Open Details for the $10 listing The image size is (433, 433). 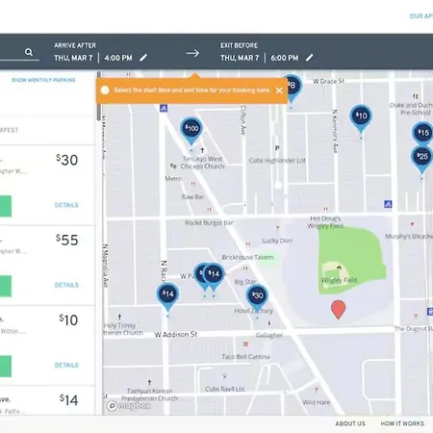[66, 365]
